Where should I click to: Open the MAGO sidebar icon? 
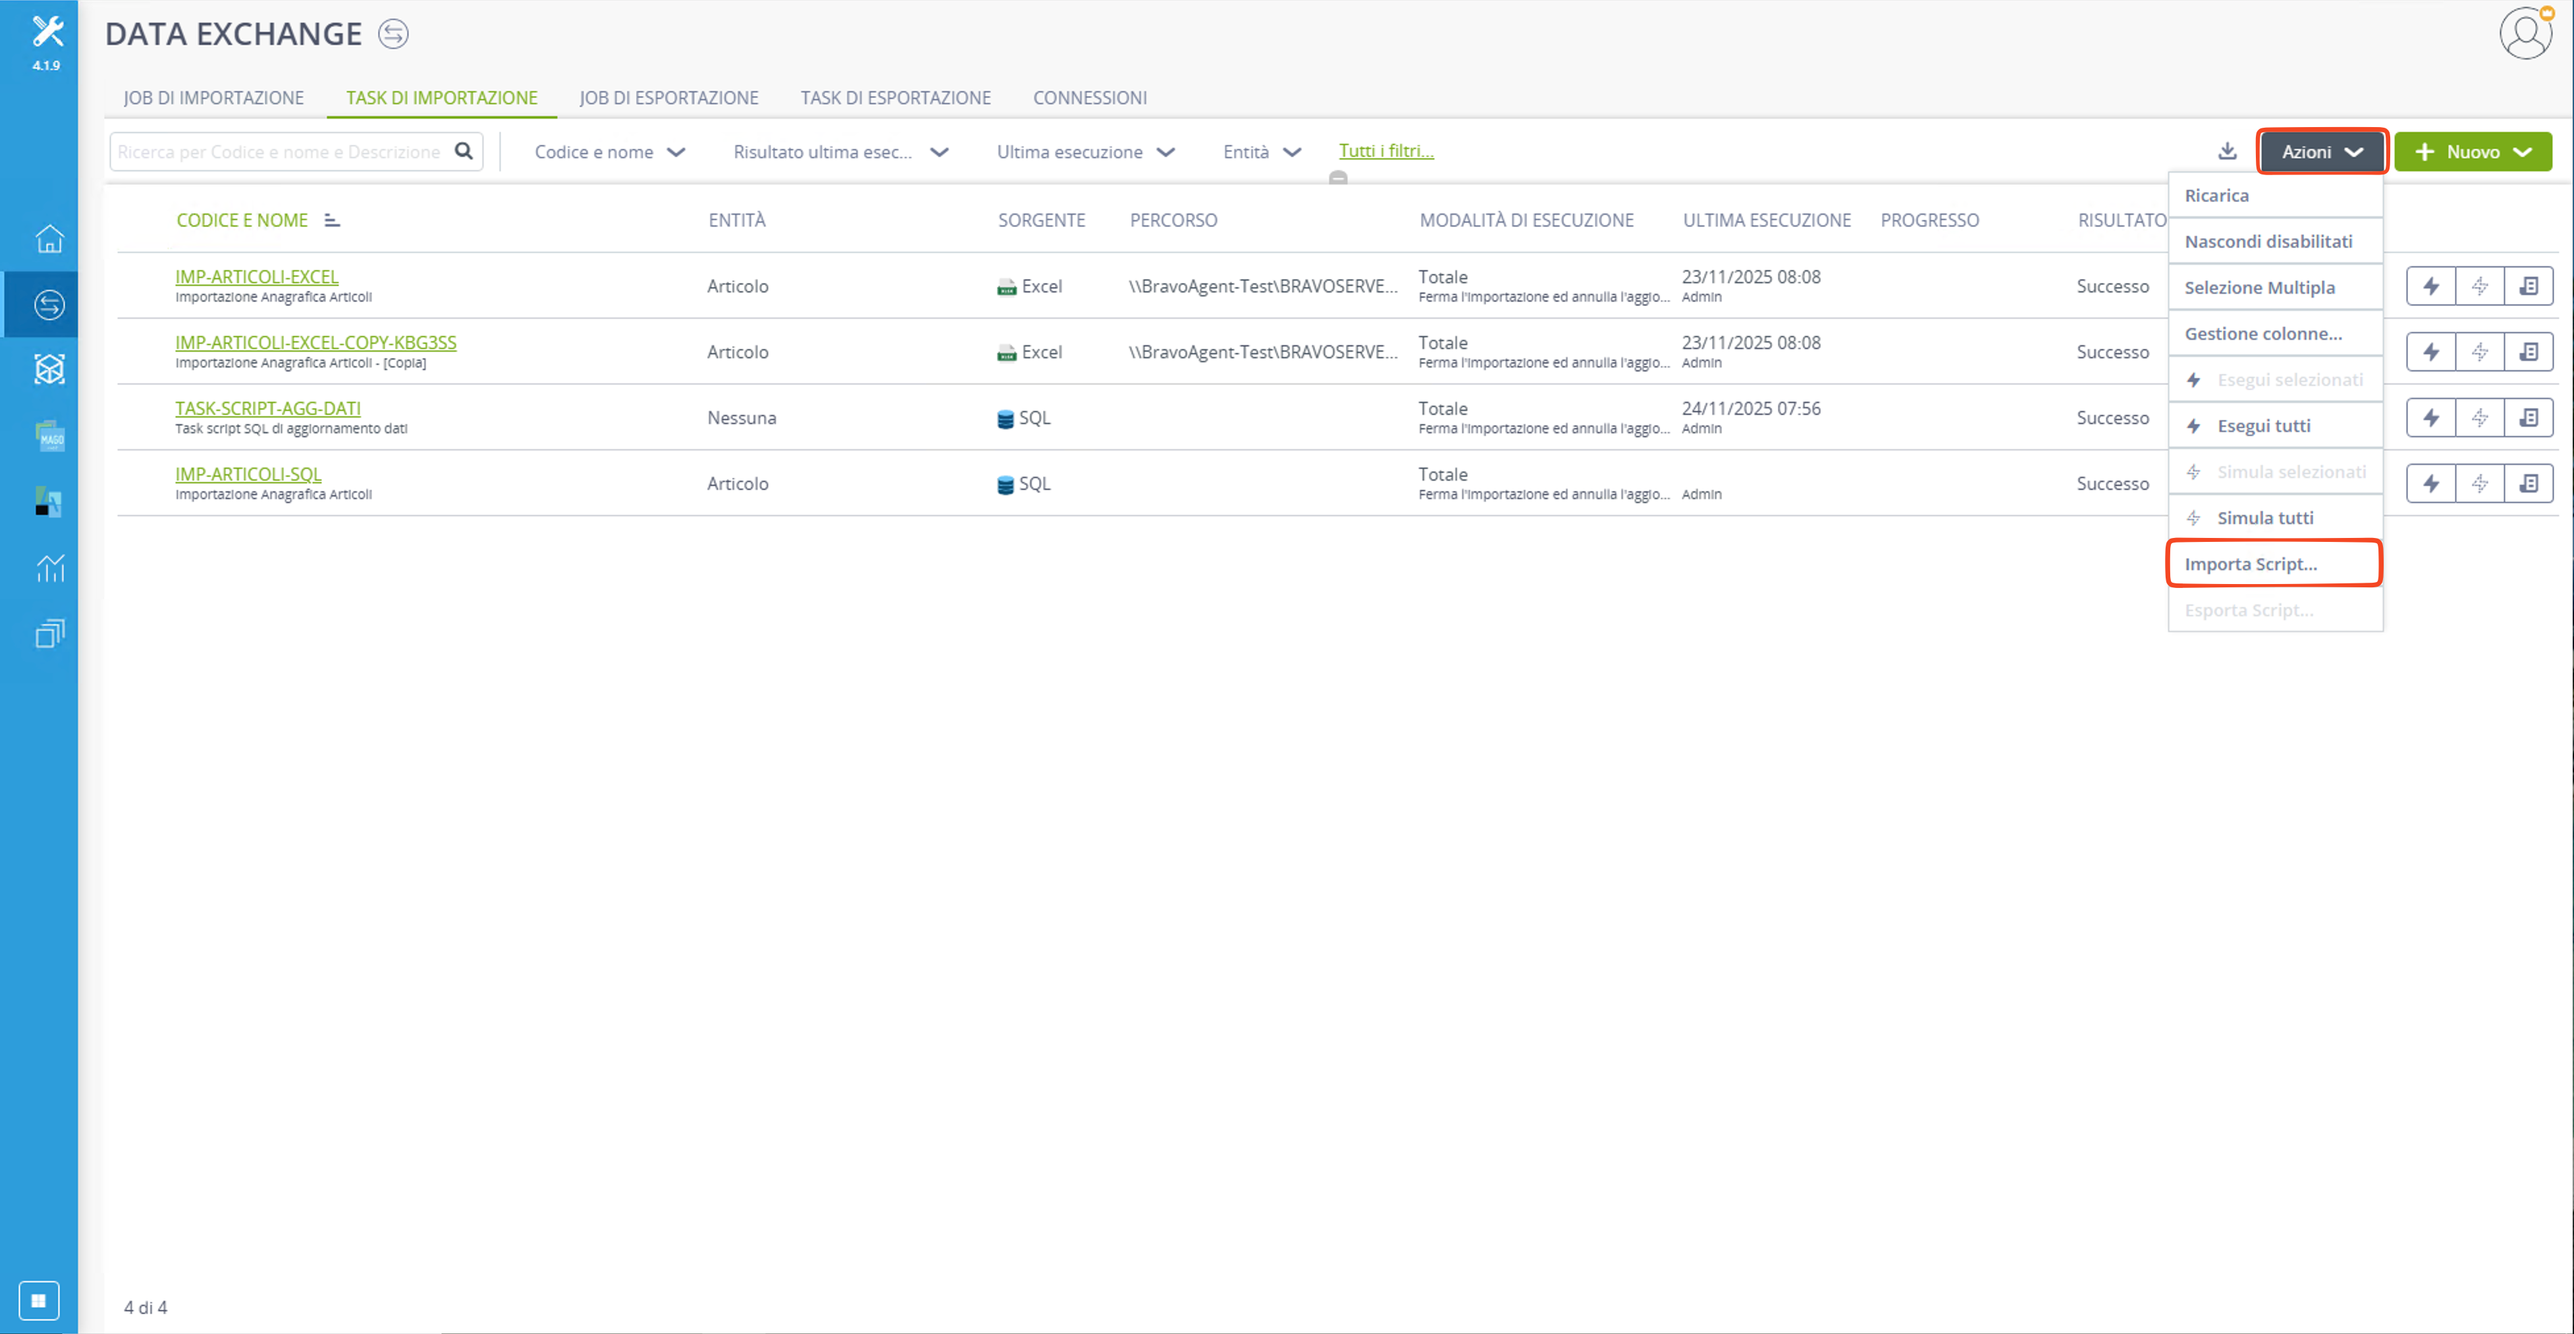pos(49,436)
